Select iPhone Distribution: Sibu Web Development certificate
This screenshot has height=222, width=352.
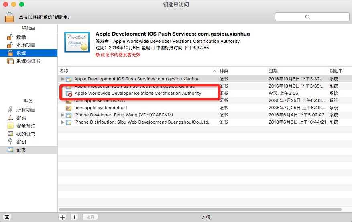pyautogui.click(x=205, y=122)
